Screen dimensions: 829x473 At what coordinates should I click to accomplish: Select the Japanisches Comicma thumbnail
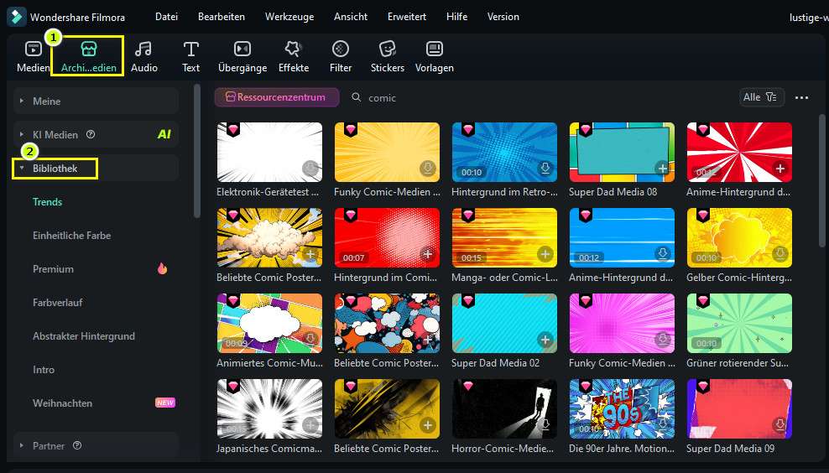269,408
